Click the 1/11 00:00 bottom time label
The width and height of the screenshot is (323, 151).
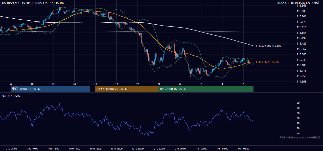click(180, 149)
